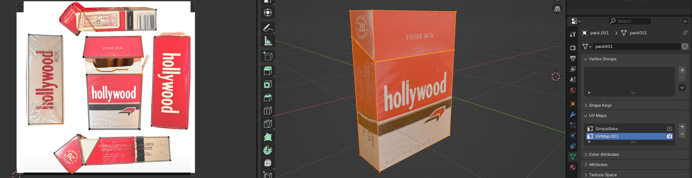The height and width of the screenshot is (178, 692).
Task: Open the Modifiers properties tab
Action: point(573,115)
